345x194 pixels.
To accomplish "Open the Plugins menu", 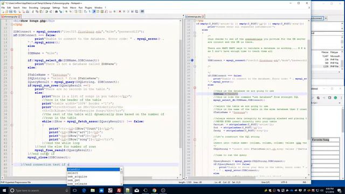I will (88, 8).
